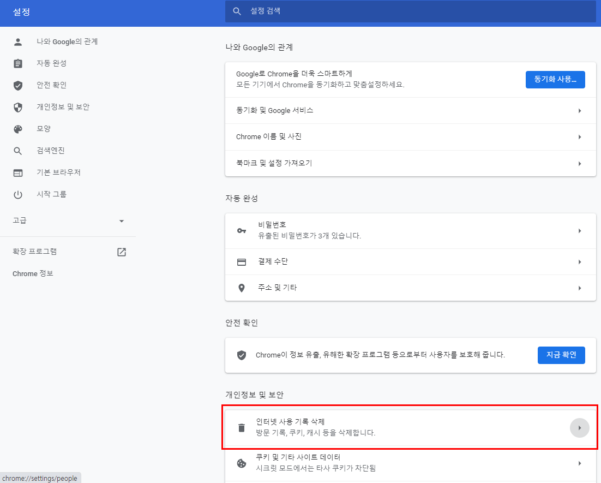Click the 북마크 및 설정 가져오기 label

click(274, 163)
